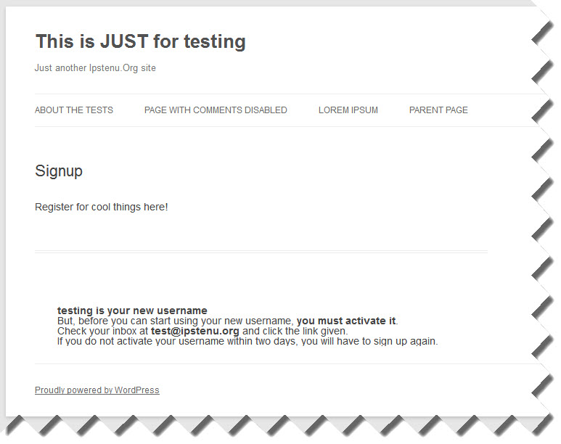Viewport: 561px width, 444px height.
Task: Go to PAGE WITH COMMENTS DISABLED
Action: coord(216,110)
